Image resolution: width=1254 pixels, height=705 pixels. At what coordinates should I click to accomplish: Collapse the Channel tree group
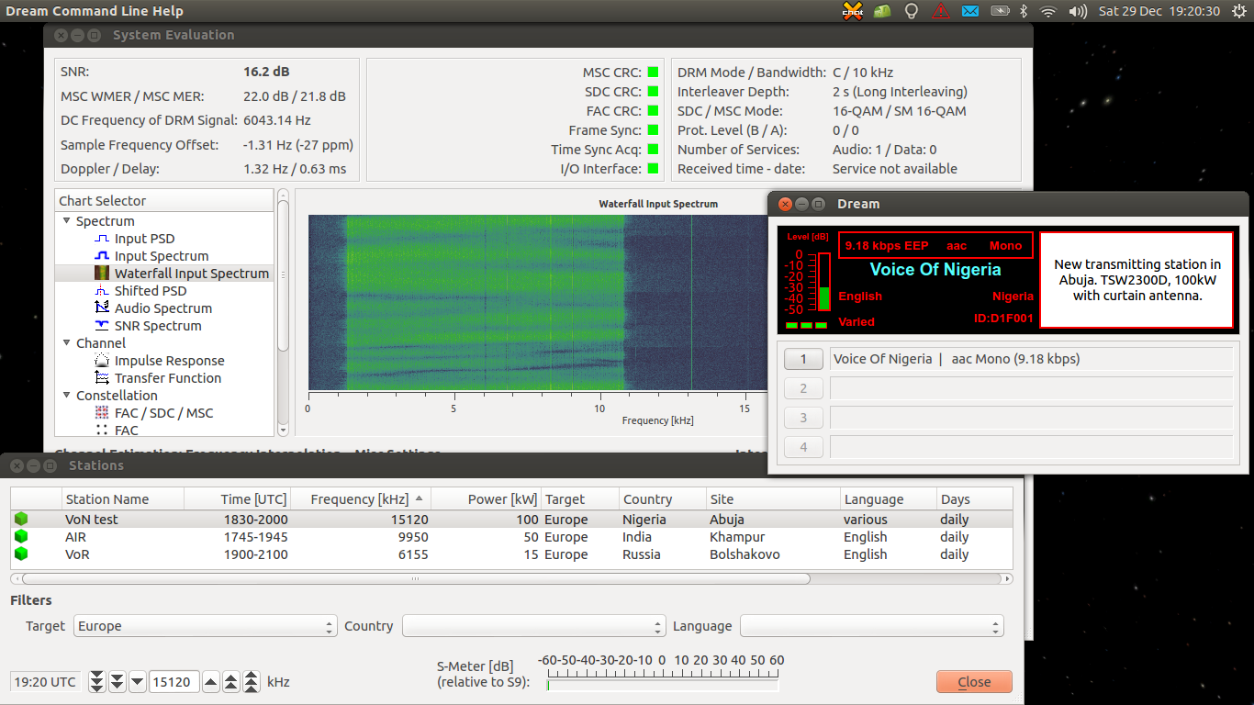pyautogui.click(x=67, y=343)
